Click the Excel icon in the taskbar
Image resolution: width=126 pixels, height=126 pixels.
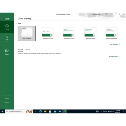coord(65,112)
